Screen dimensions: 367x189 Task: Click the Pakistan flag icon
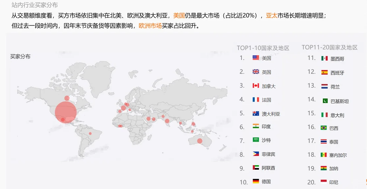point(325,101)
